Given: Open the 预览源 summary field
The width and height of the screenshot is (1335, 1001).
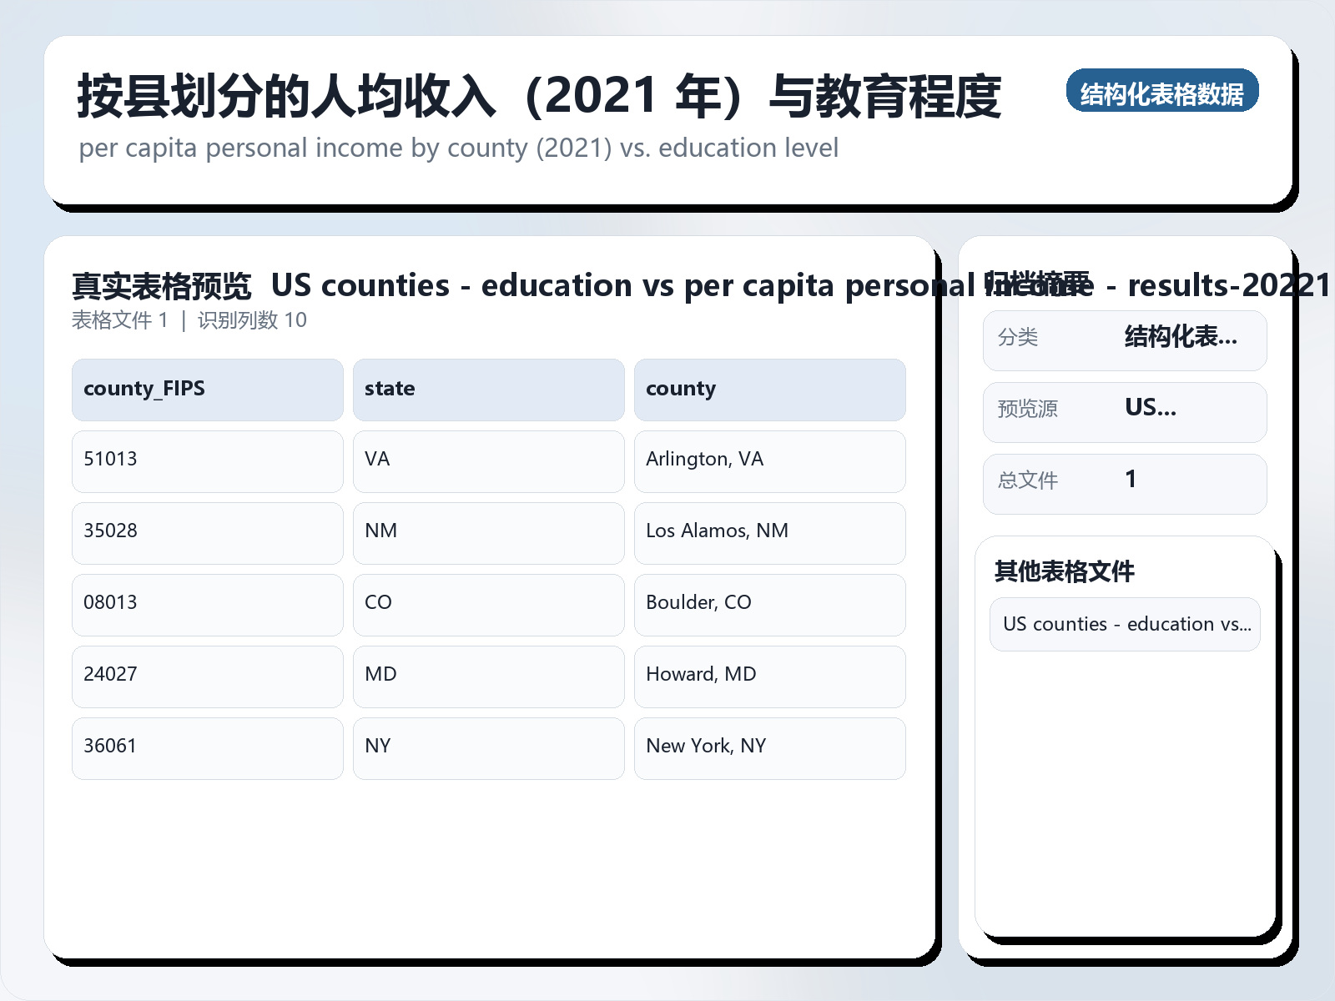Looking at the screenshot, I should (x=1125, y=411).
